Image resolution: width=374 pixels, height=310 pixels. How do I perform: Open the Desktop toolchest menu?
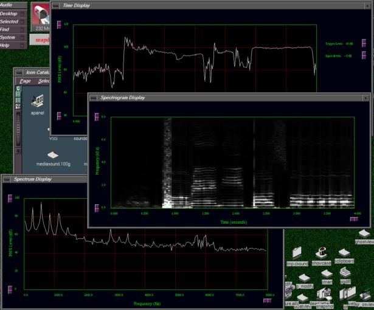[12, 13]
